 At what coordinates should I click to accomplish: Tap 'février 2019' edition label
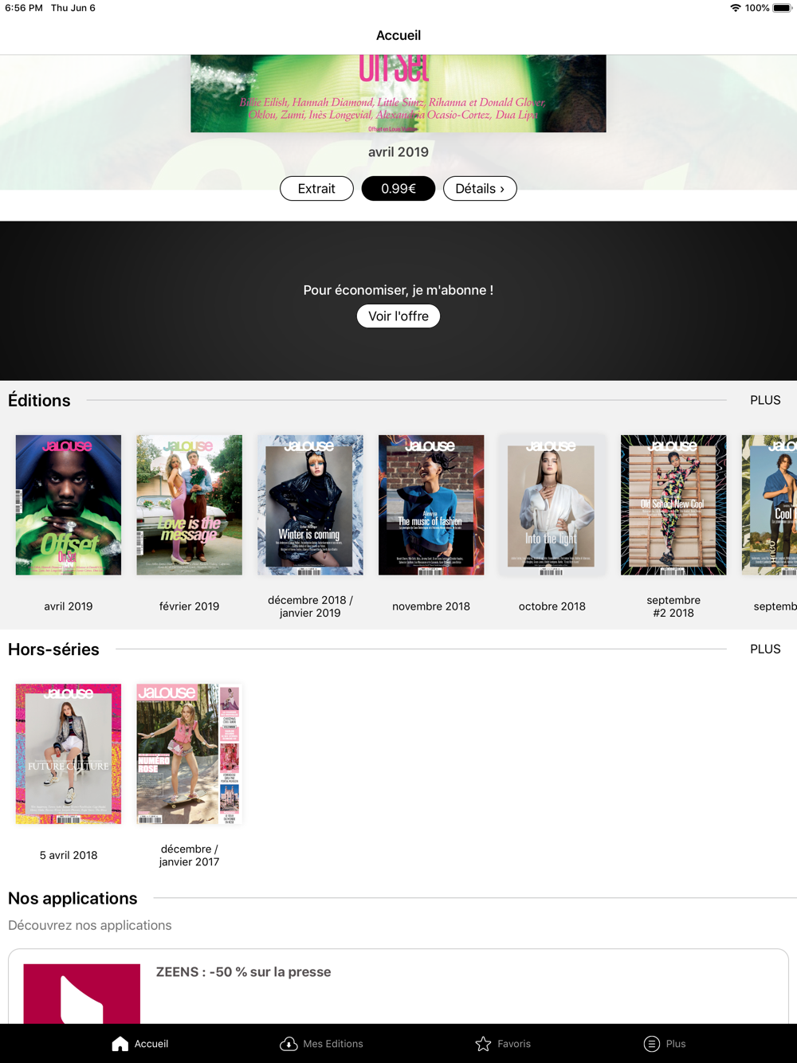(190, 606)
